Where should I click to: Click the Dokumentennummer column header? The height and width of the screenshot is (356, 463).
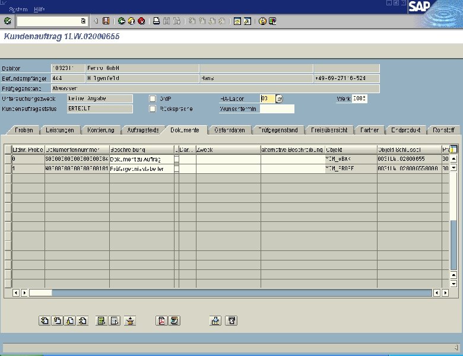tap(77, 150)
